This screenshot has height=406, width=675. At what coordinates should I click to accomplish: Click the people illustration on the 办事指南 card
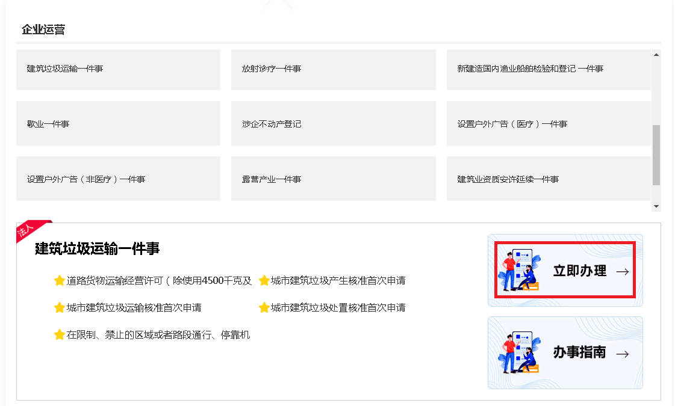(521, 353)
